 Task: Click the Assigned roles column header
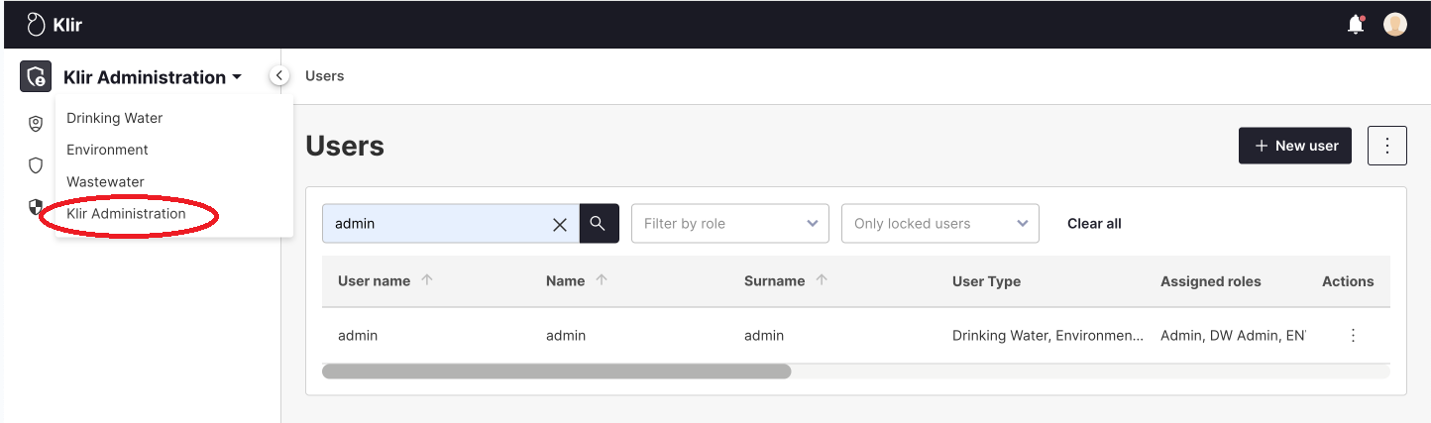(x=1211, y=281)
